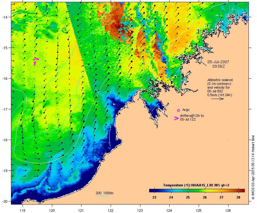Click the longitude label '126'
Image resolution: width=257 pixels, height=213 pixels.
coord(228,210)
